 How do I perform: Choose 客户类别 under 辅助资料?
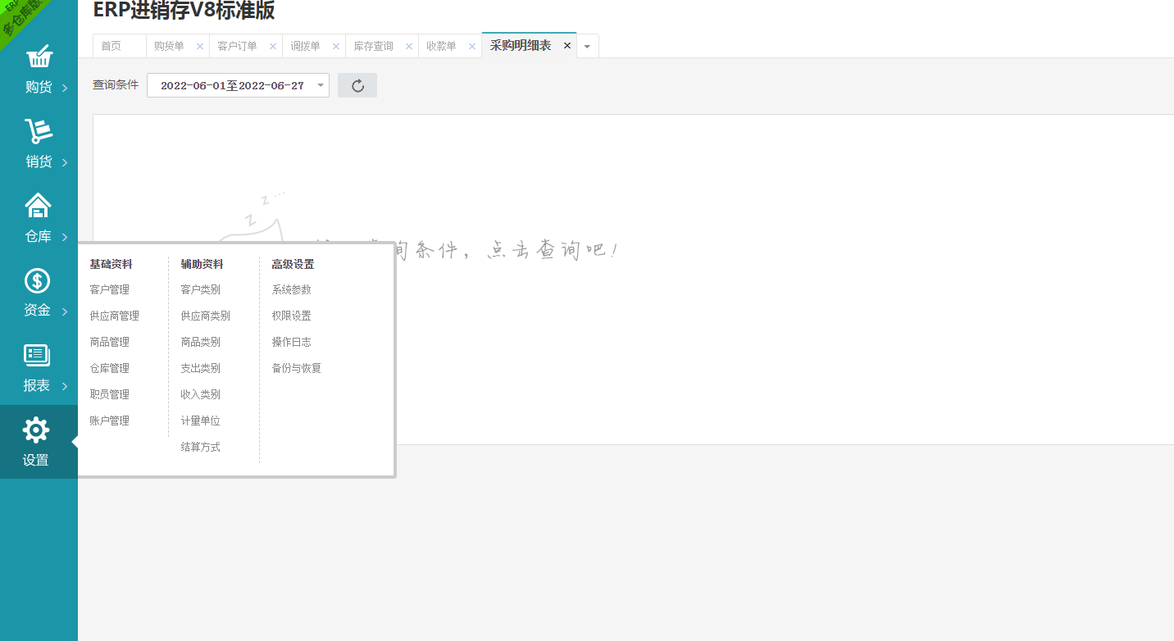[201, 289]
